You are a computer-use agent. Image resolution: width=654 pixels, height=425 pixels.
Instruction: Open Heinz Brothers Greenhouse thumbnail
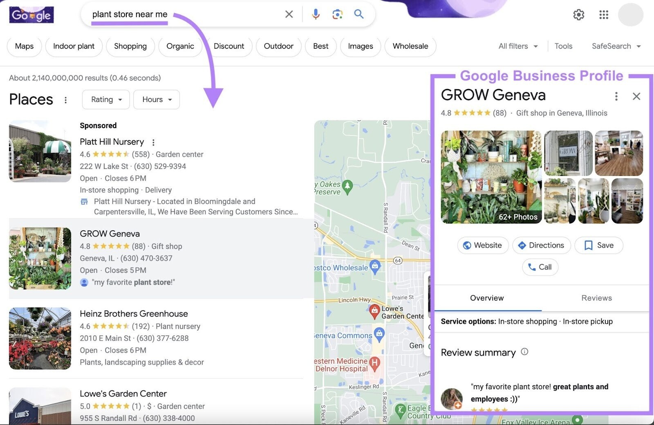point(40,338)
